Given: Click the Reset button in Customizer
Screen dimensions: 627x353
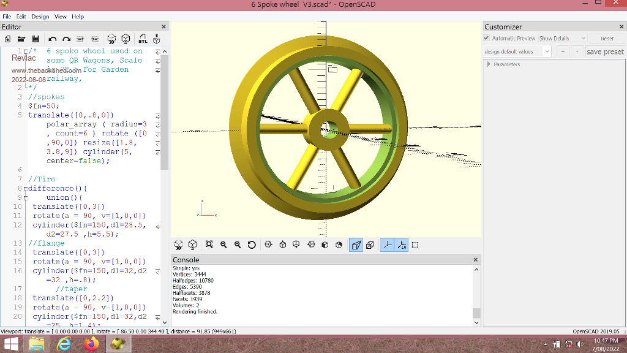Looking at the screenshot, I should point(607,38).
